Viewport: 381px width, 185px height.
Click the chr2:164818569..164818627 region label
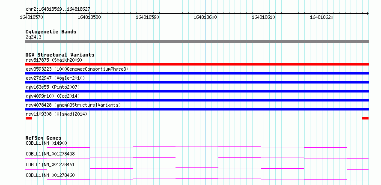(58, 9)
